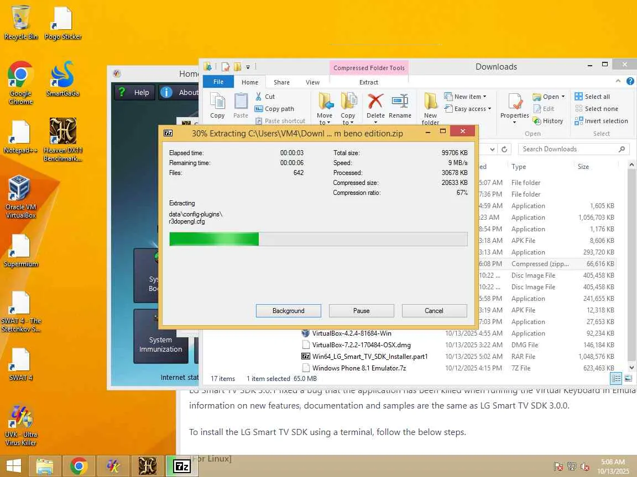Open SWAT 4 - The Stetchkov desktop shortcut
Image resolution: width=637 pixels, height=477 pixels.
(20, 311)
